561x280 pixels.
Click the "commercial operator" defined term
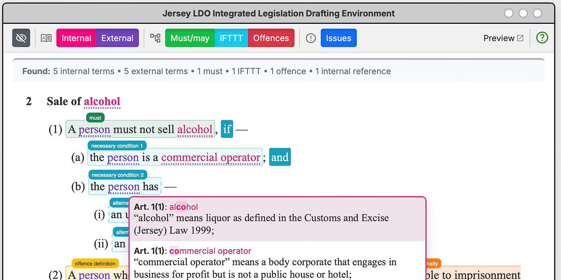tap(210, 157)
